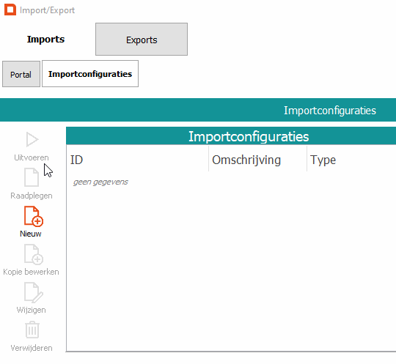Image resolution: width=396 pixels, height=364 pixels.
Task: Sort by the ID column header
Action: (137, 160)
